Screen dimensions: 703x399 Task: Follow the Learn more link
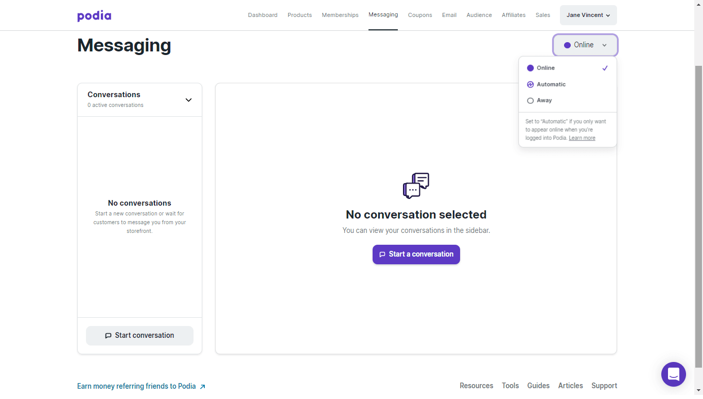pyautogui.click(x=582, y=138)
